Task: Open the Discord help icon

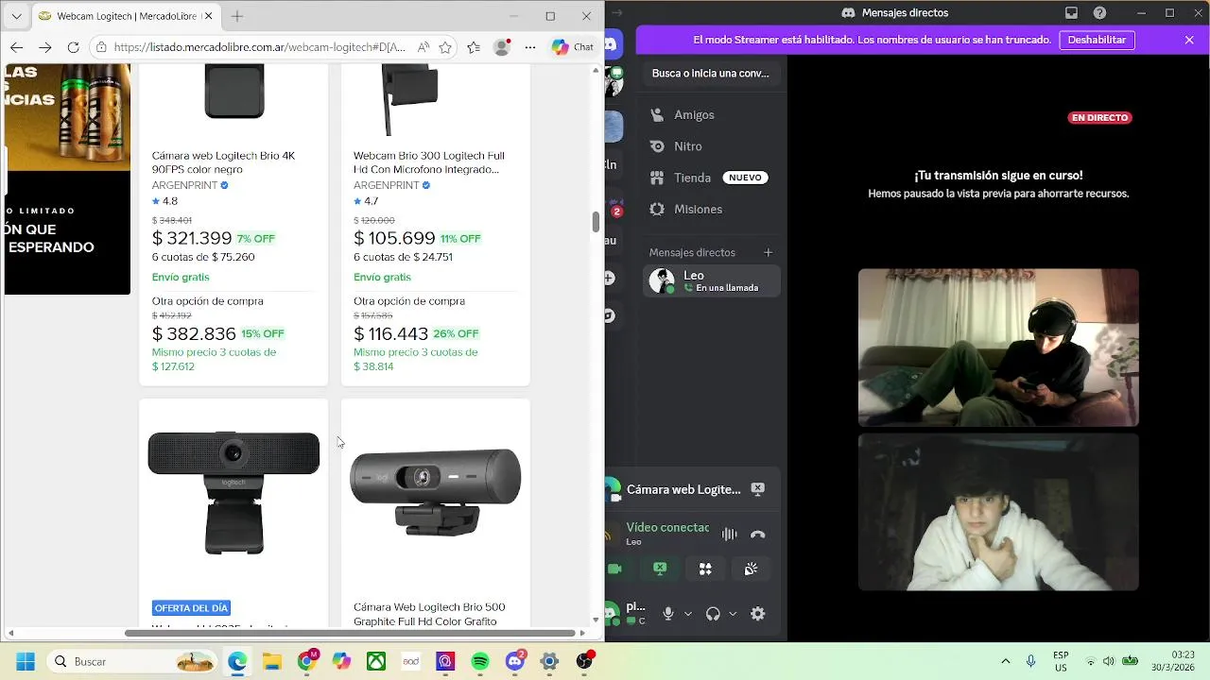Action: pos(1099,13)
